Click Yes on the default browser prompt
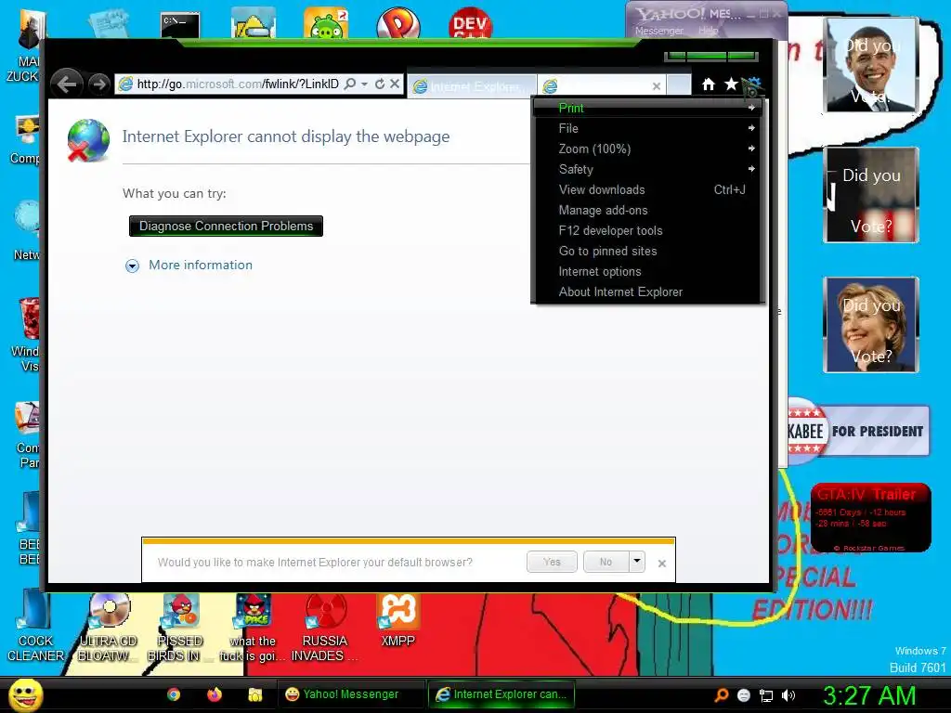The height and width of the screenshot is (713, 951). [x=552, y=562]
